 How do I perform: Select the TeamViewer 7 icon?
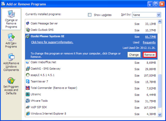(x=28, y=81)
